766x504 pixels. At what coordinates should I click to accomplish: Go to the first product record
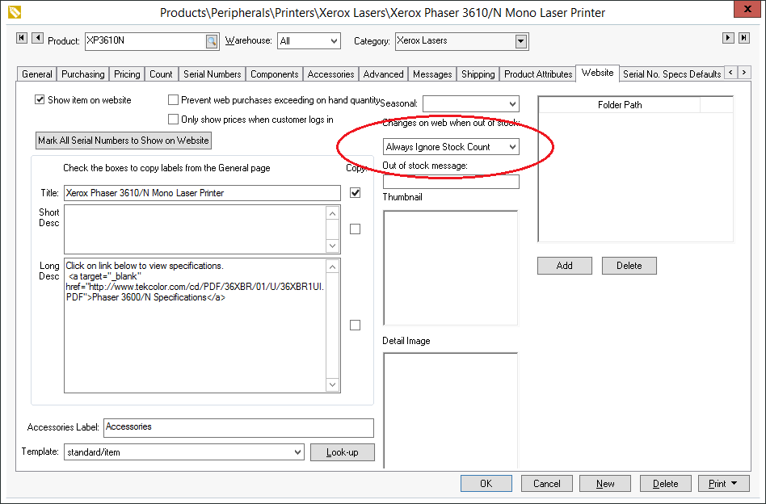(22, 38)
